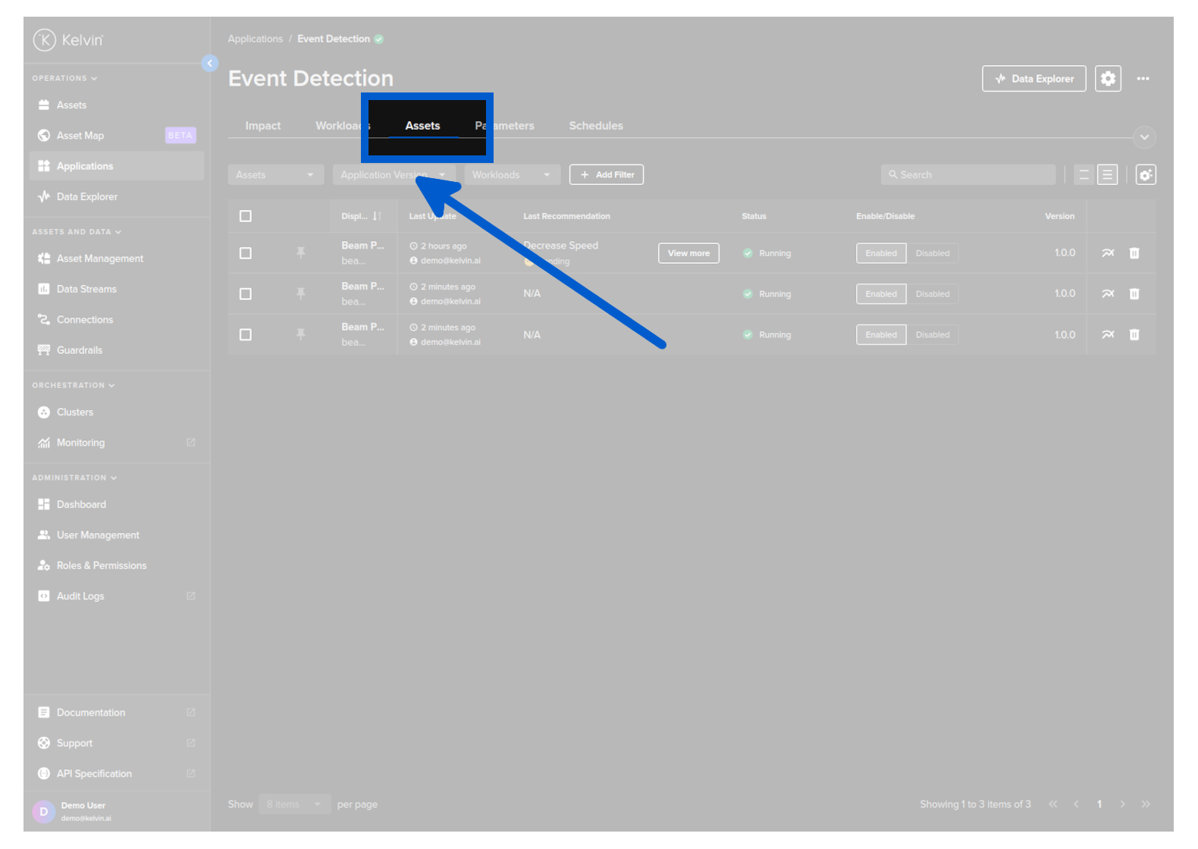Image resolution: width=1198 pixels, height=849 pixels.
Task: Open the Assets filter dropdown
Action: click(275, 175)
